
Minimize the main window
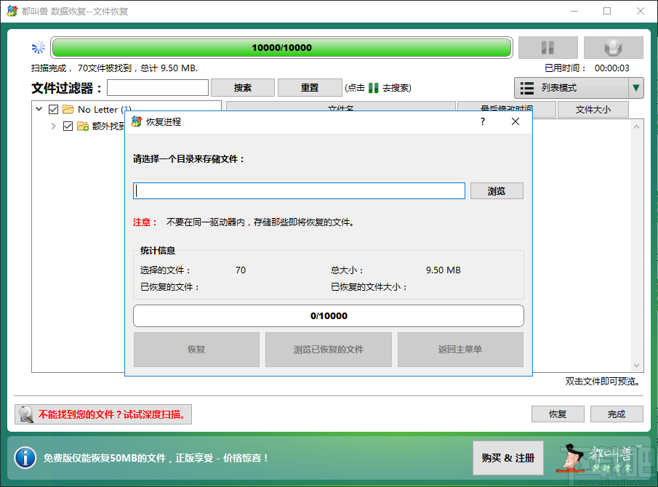[574, 11]
